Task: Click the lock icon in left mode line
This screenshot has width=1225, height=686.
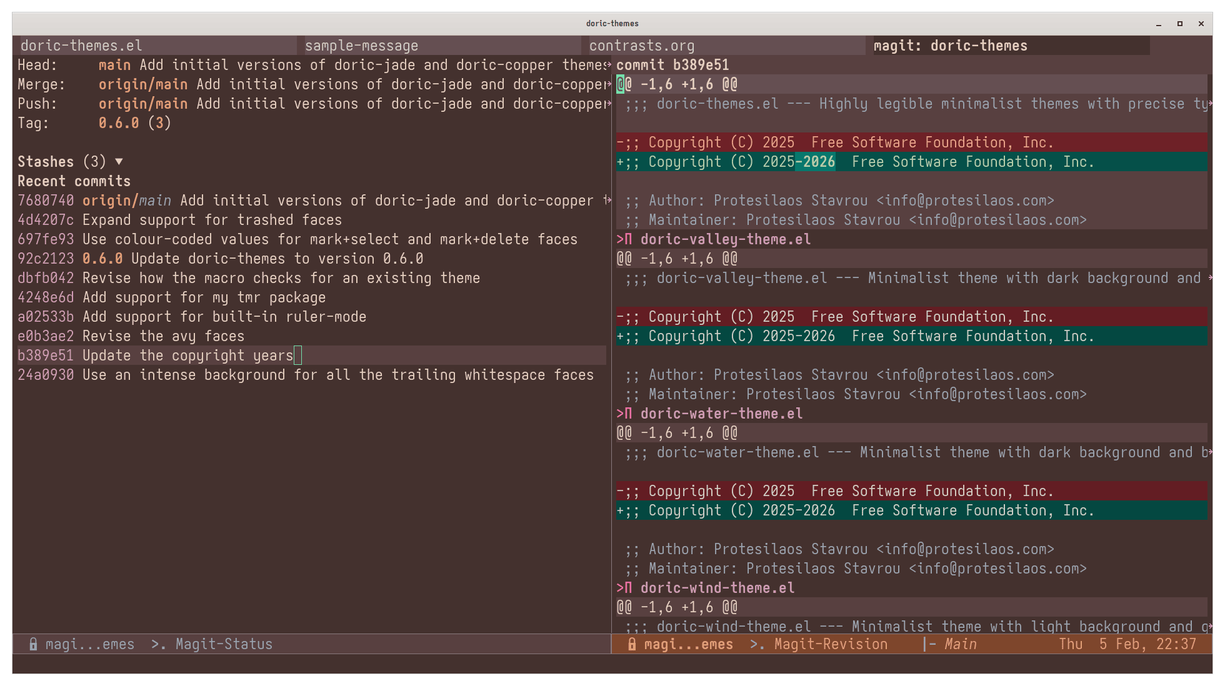Action: 33,644
